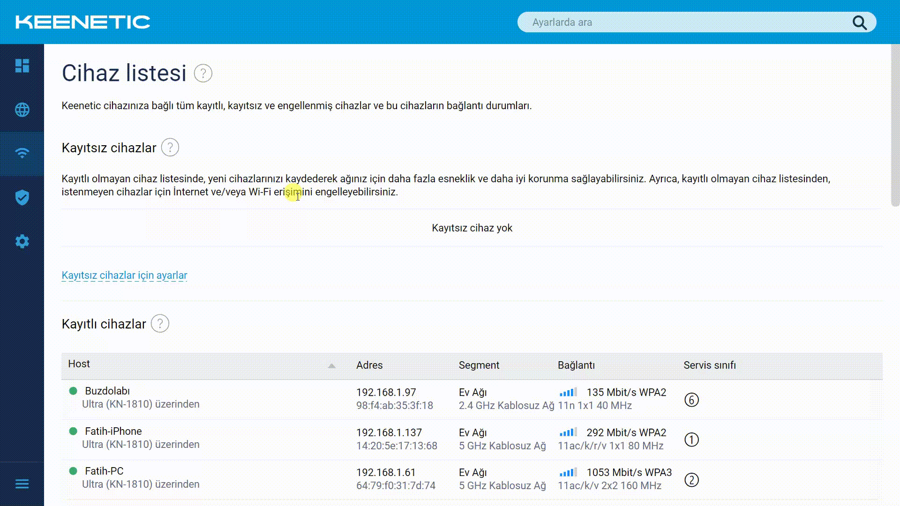Open Kayıtsız cihazlar için ayarlar link
The width and height of the screenshot is (900, 506).
pos(124,275)
